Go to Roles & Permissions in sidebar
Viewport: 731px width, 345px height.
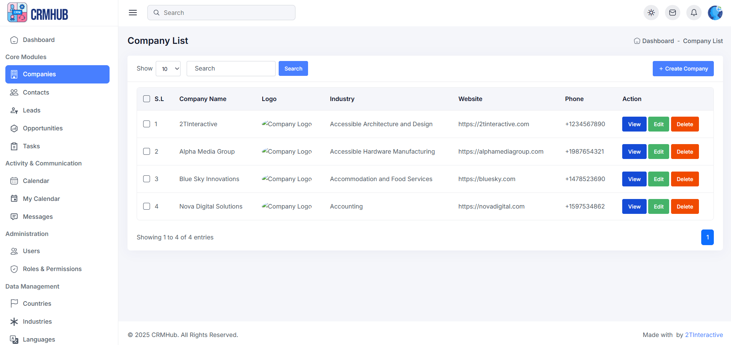click(x=52, y=269)
